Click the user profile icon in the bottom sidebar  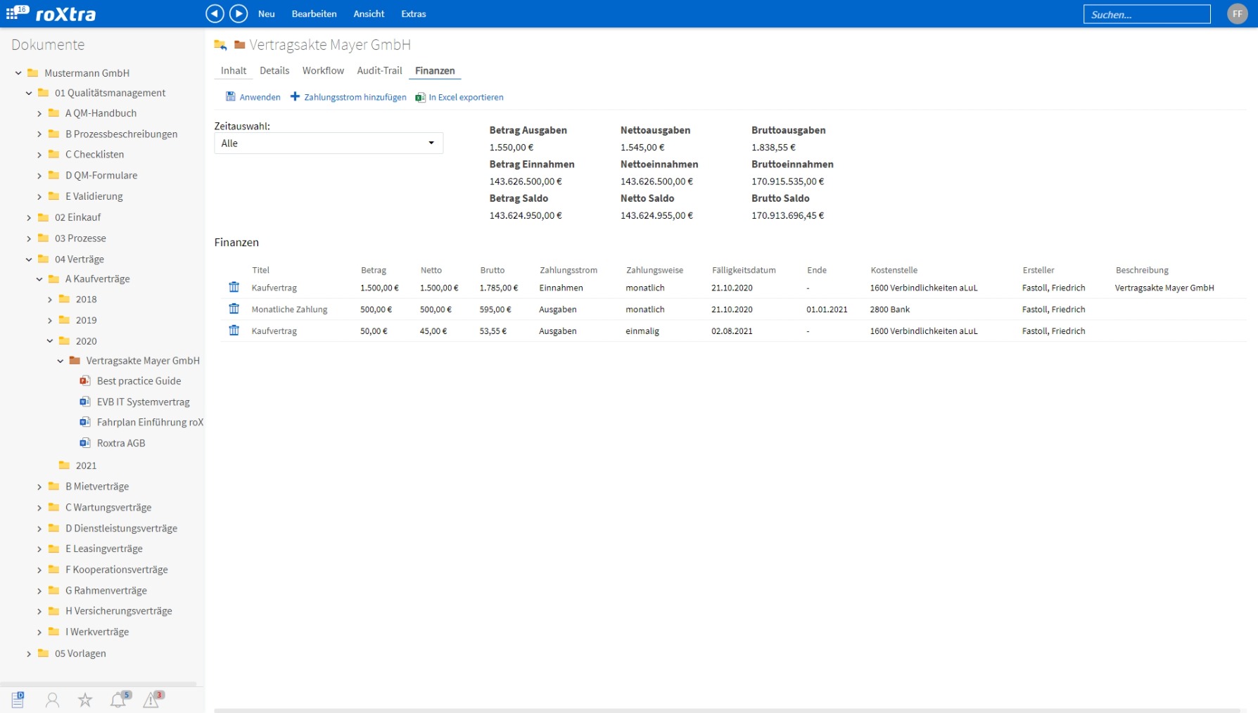(x=52, y=699)
